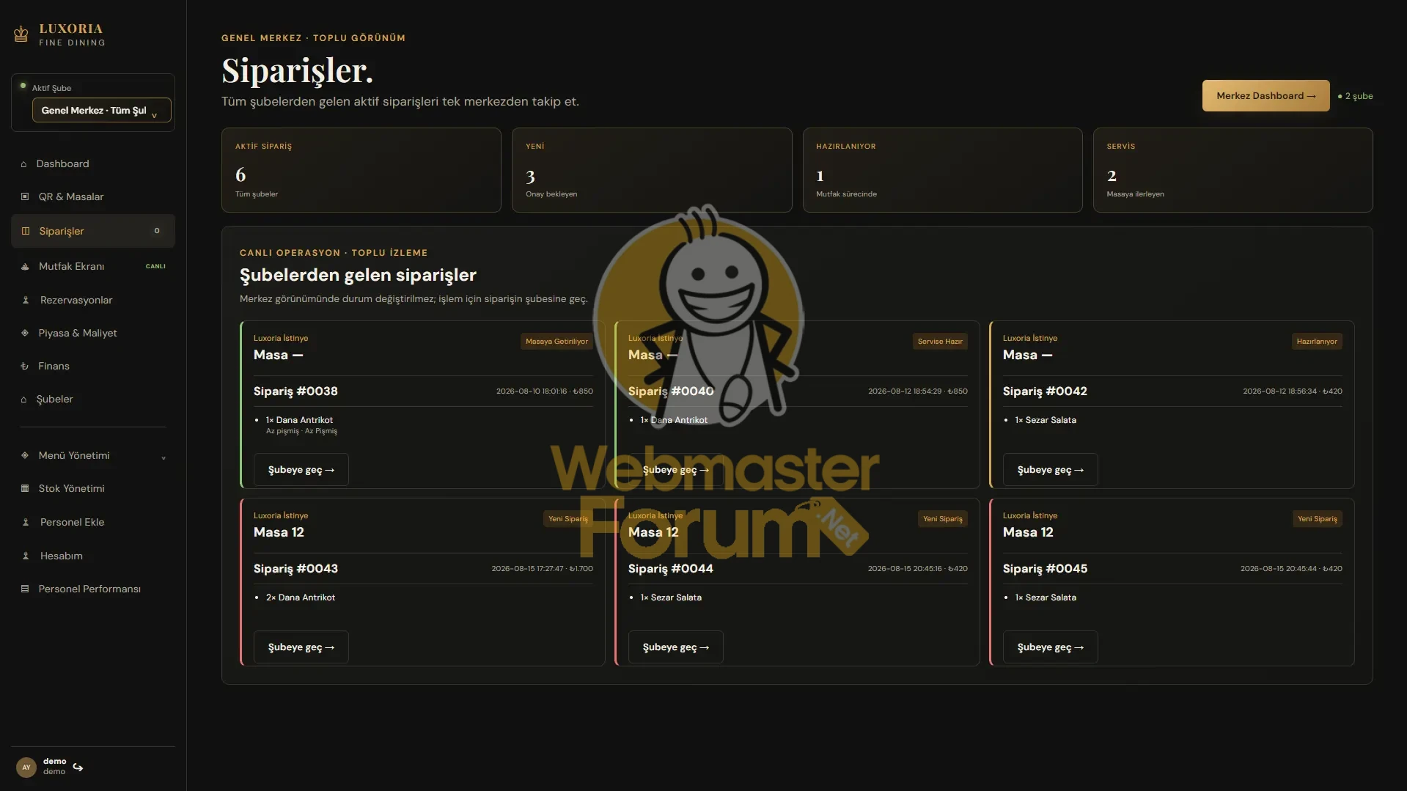Click the Mutfak Ekranı icon

point(25,266)
